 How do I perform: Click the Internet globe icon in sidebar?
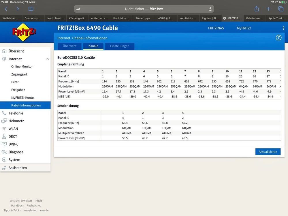tap(4, 59)
